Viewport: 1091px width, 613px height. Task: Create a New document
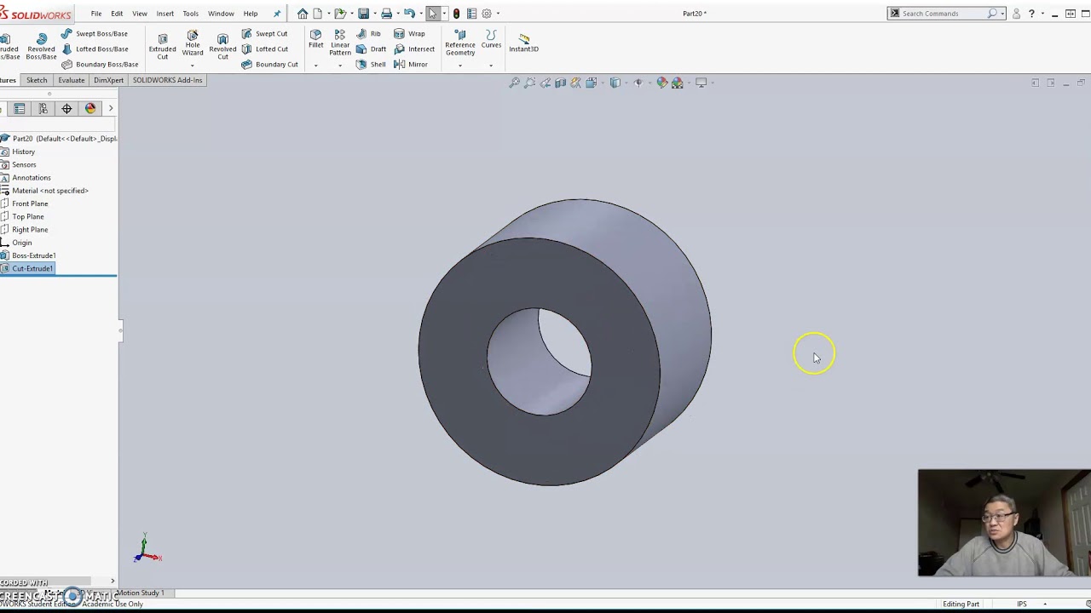(x=317, y=14)
